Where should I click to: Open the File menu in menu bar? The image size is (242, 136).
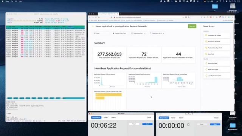(12, 1)
